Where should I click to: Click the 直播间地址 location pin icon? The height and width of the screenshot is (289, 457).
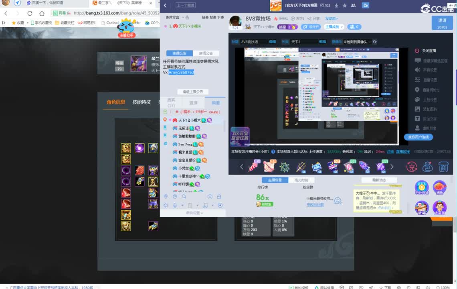coord(417,89)
